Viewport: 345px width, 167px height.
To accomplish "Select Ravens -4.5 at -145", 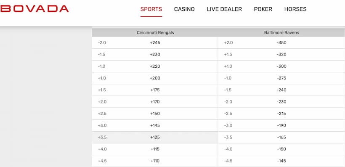I will click(x=281, y=161).
